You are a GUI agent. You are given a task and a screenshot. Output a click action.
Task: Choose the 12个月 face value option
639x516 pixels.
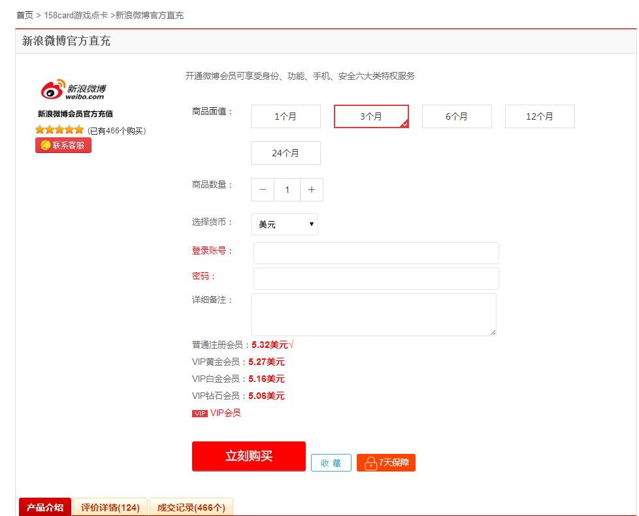click(x=540, y=116)
